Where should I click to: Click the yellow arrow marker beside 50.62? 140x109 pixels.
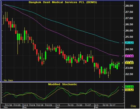point(123,90)
